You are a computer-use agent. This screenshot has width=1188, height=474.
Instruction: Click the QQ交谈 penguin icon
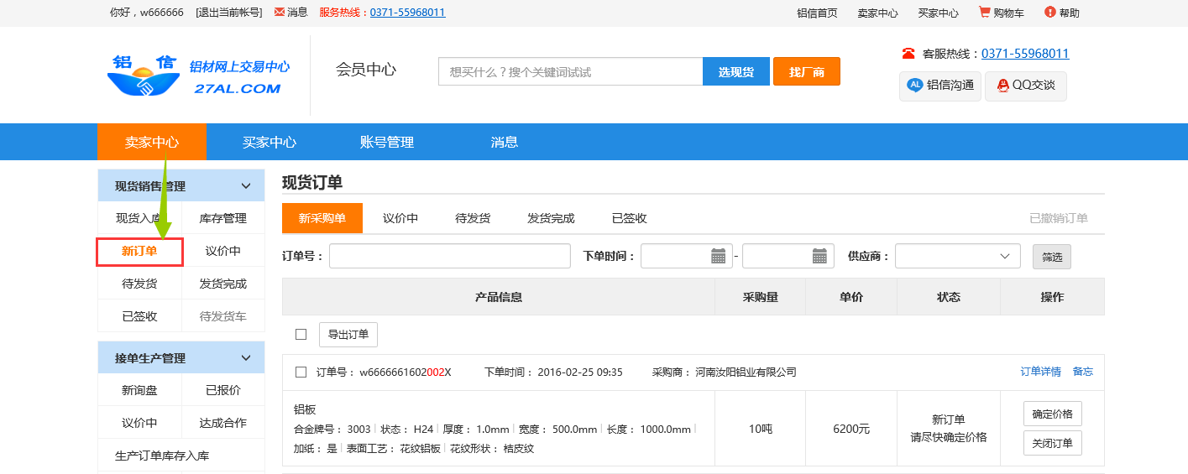(x=1002, y=85)
